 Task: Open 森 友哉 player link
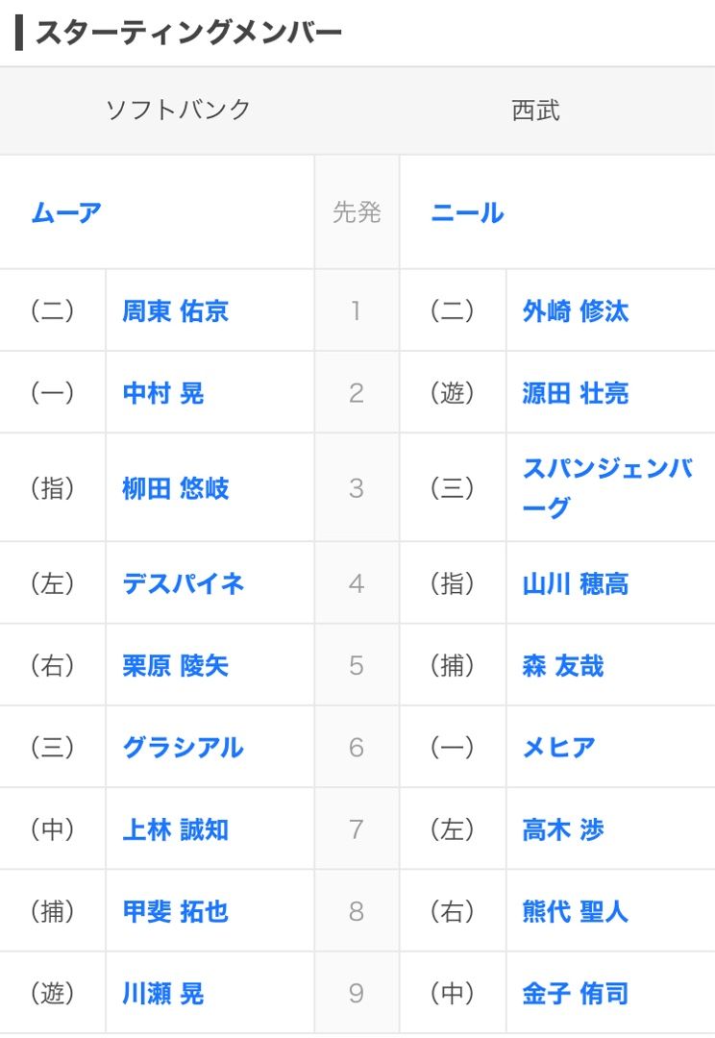tap(563, 665)
